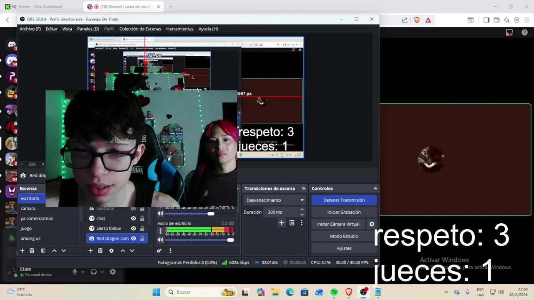Switch to Stream - Kick Dashboard tab

(x=40, y=7)
